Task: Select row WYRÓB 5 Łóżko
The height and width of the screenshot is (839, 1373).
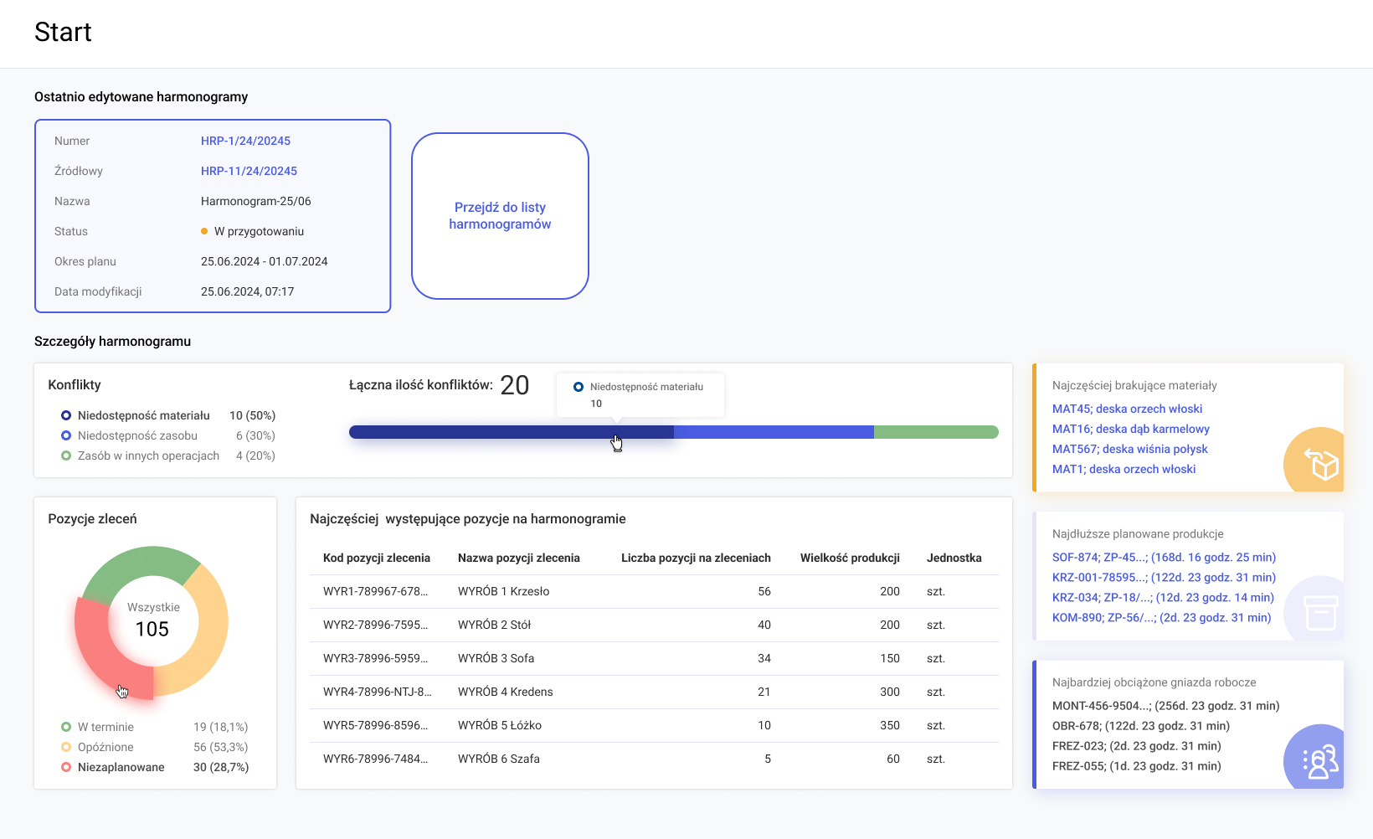Action: [x=654, y=725]
